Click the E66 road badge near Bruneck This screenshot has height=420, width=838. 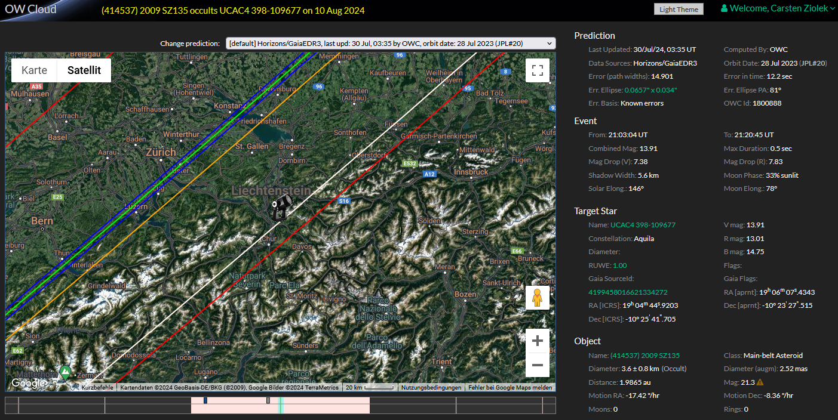517,251
